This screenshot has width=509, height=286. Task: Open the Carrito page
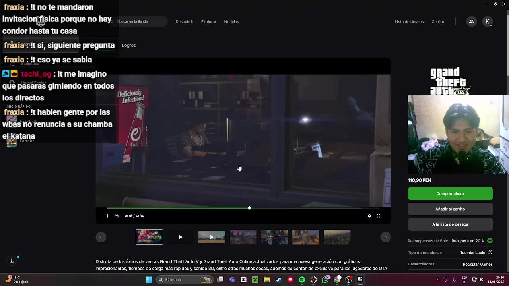(438, 21)
